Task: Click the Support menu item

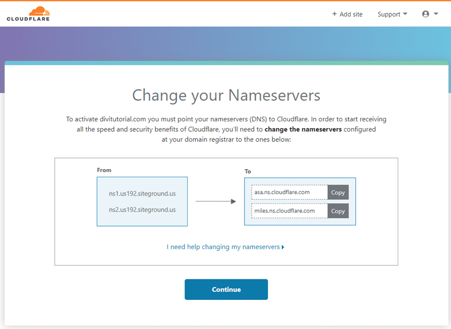Action: [388, 14]
